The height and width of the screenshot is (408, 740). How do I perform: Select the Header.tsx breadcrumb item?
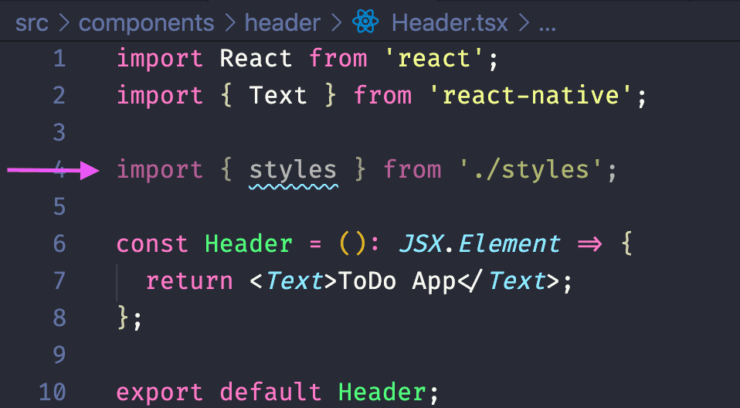click(x=450, y=22)
